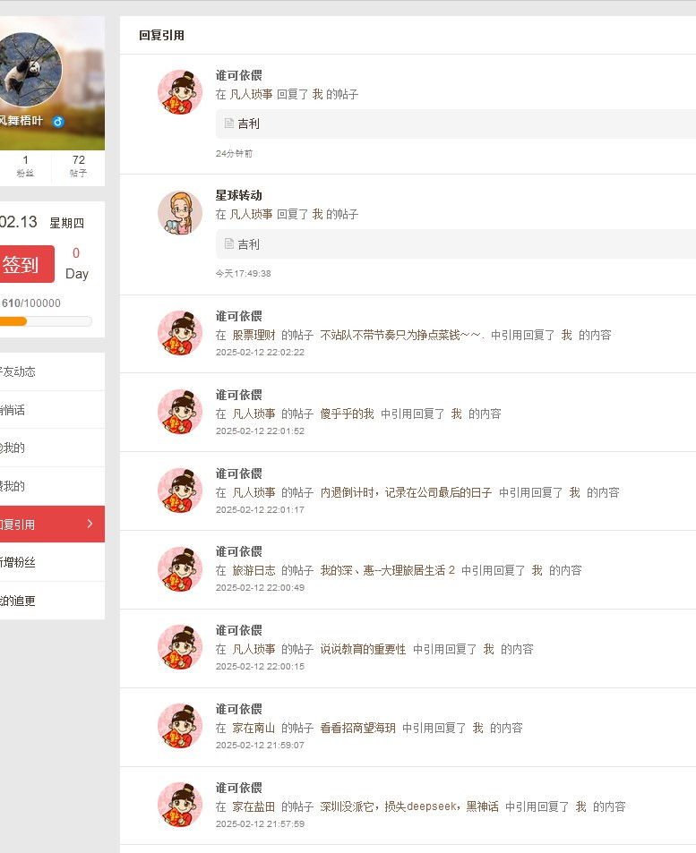696x853 pixels.
Task: Click avatar beside the 傻乎乎的我 quote reply
Action: [x=180, y=412]
